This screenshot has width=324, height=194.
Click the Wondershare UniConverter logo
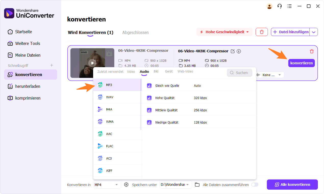click(x=29, y=13)
